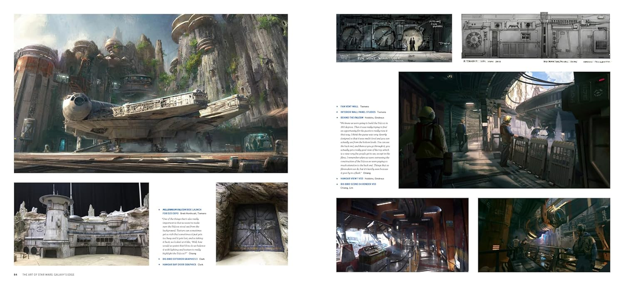Open the dark engine bay scene render
Image resolution: width=624 pixels, height=286 pixels.
point(544,235)
